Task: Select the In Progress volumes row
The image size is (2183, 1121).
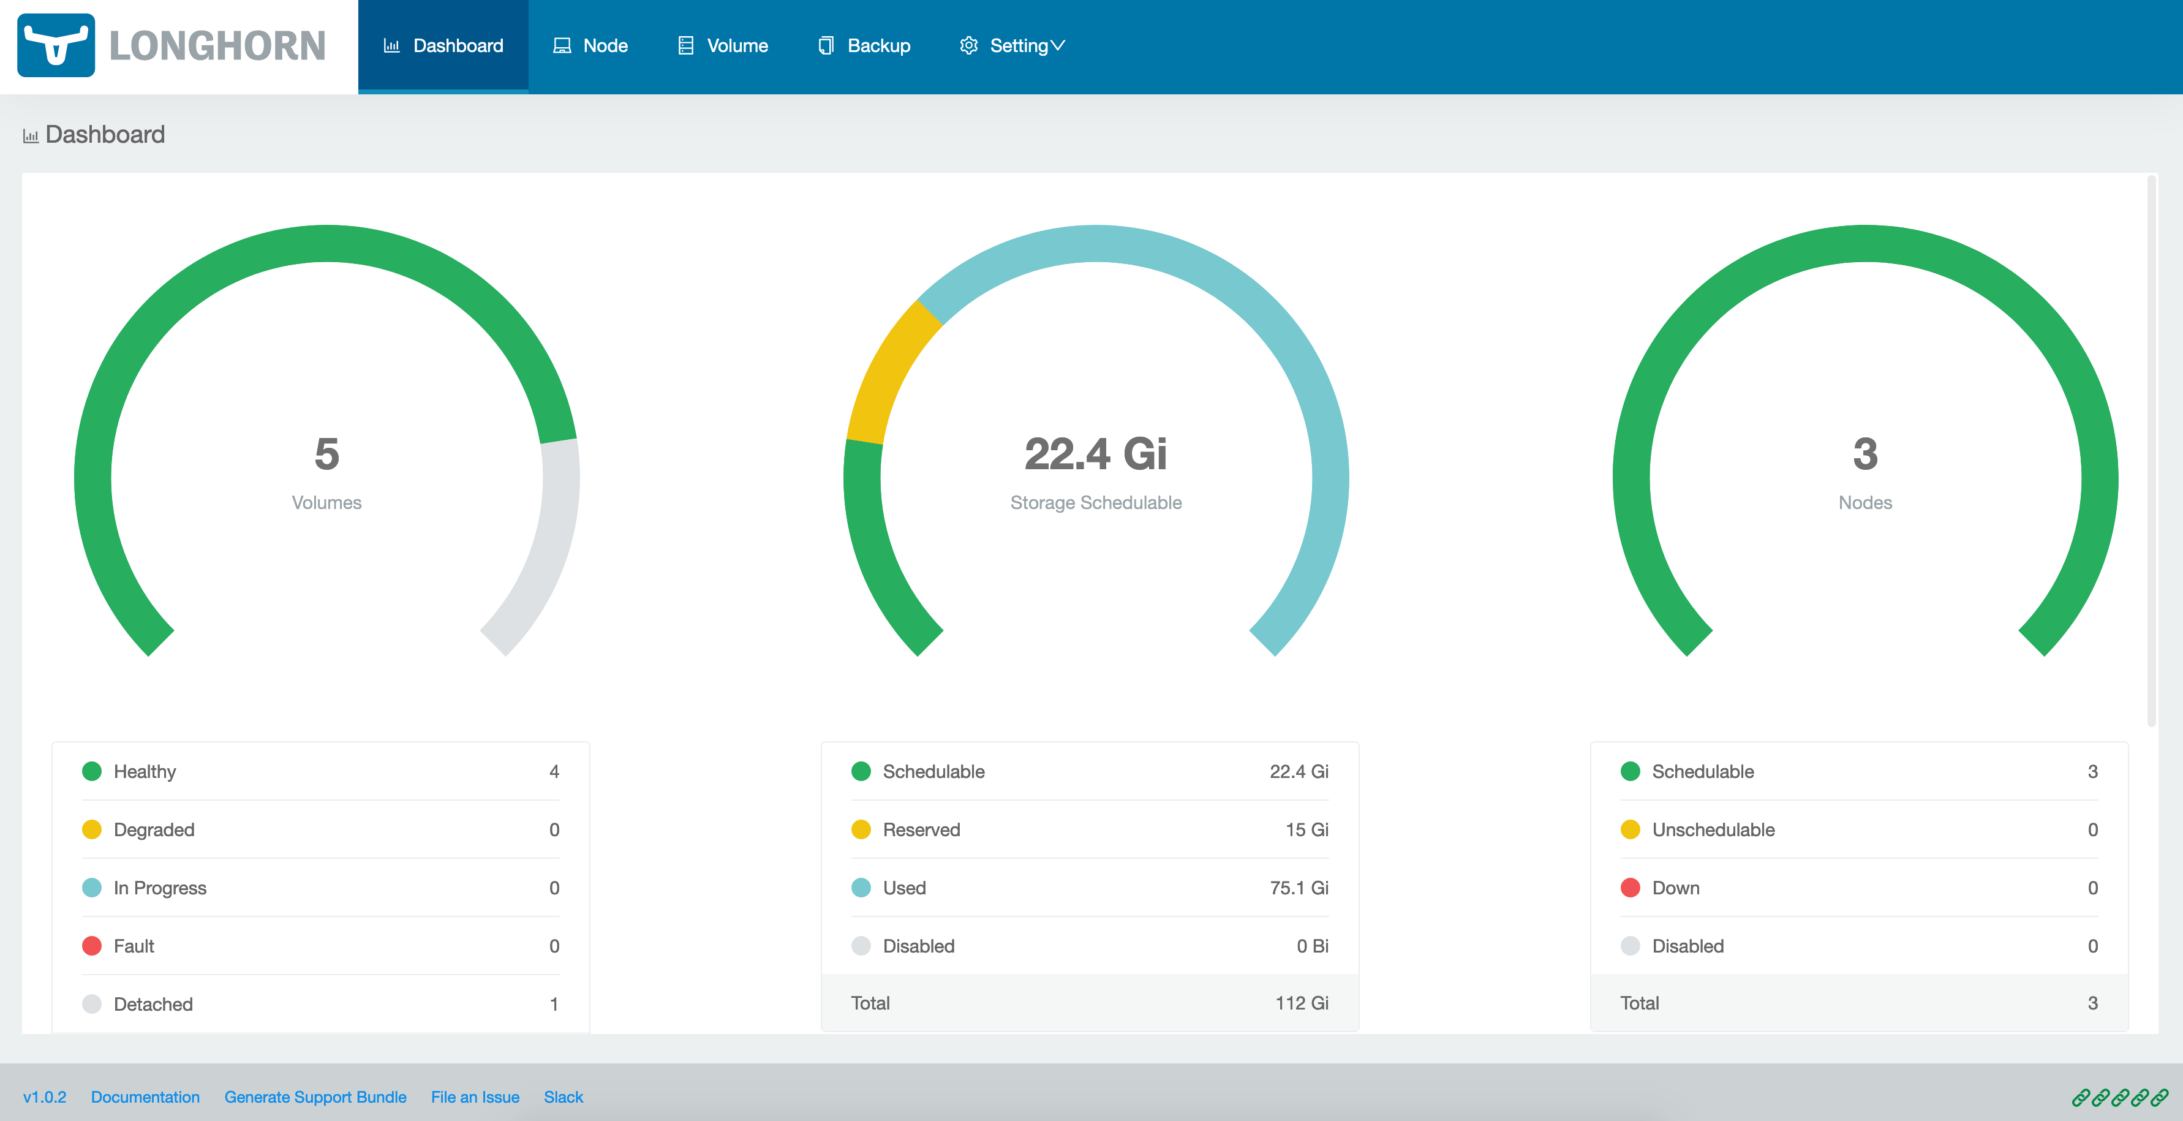Action: pos(320,888)
